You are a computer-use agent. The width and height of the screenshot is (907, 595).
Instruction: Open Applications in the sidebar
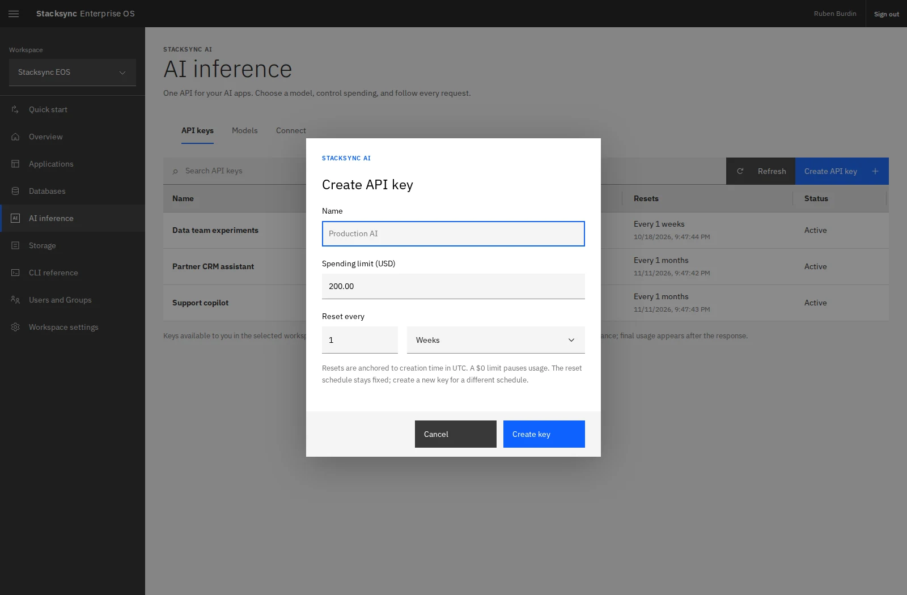pyautogui.click(x=73, y=164)
